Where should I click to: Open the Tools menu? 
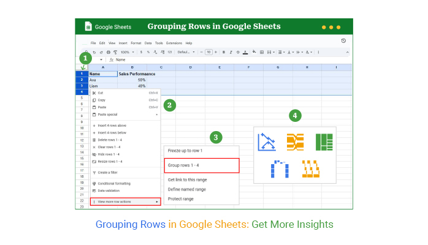click(159, 43)
